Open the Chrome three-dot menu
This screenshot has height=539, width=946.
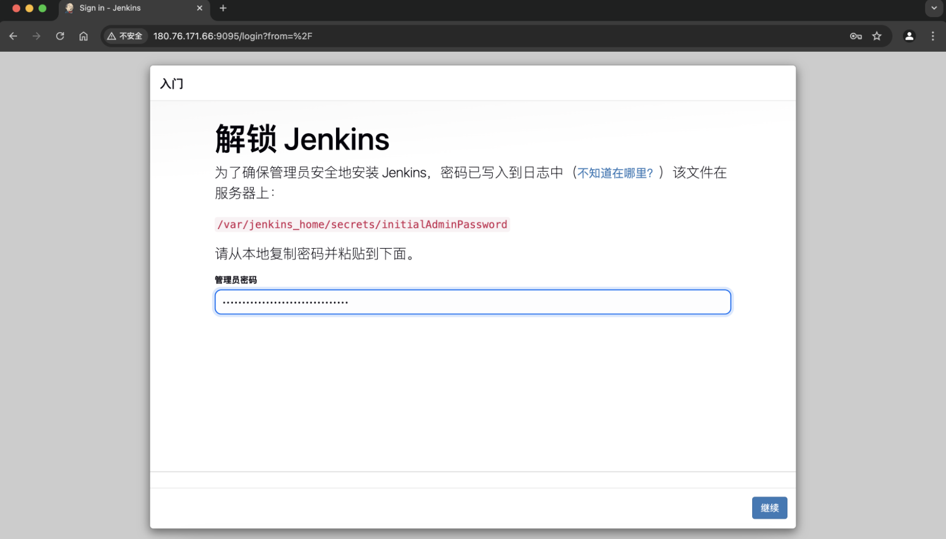pos(933,36)
